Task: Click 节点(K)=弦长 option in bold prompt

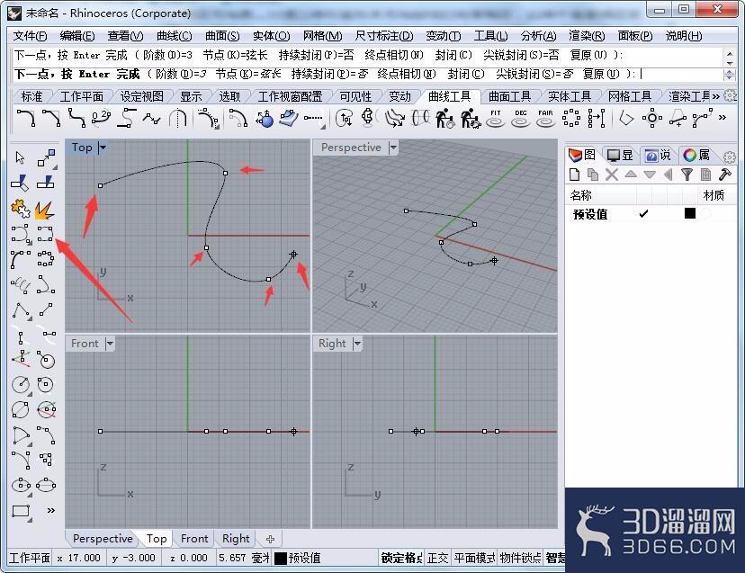Action: 248,74
